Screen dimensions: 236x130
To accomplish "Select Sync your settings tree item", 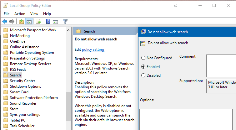I will 25,115.
